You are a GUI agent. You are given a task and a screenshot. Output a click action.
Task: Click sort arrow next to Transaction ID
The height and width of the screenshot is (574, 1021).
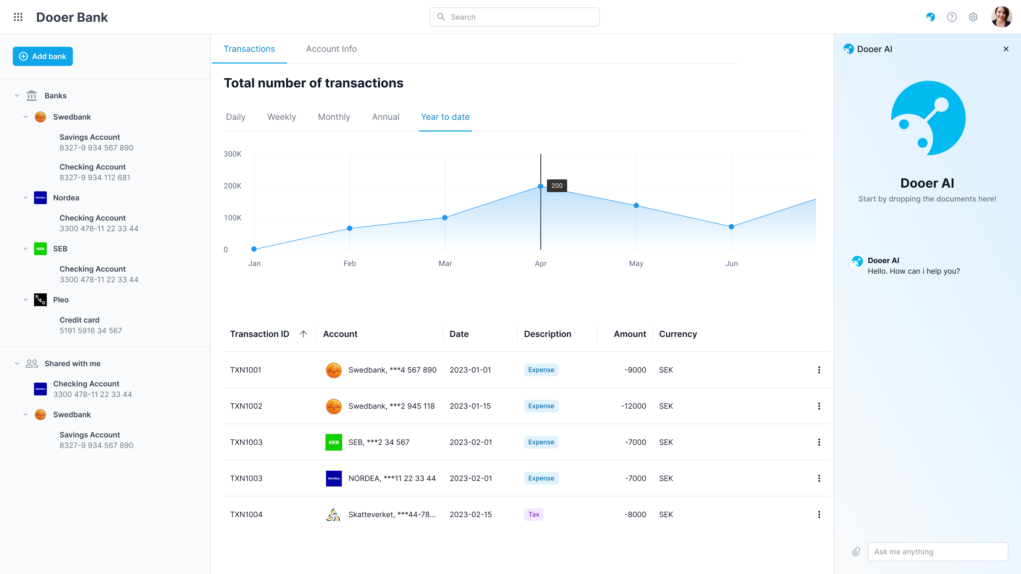point(303,334)
